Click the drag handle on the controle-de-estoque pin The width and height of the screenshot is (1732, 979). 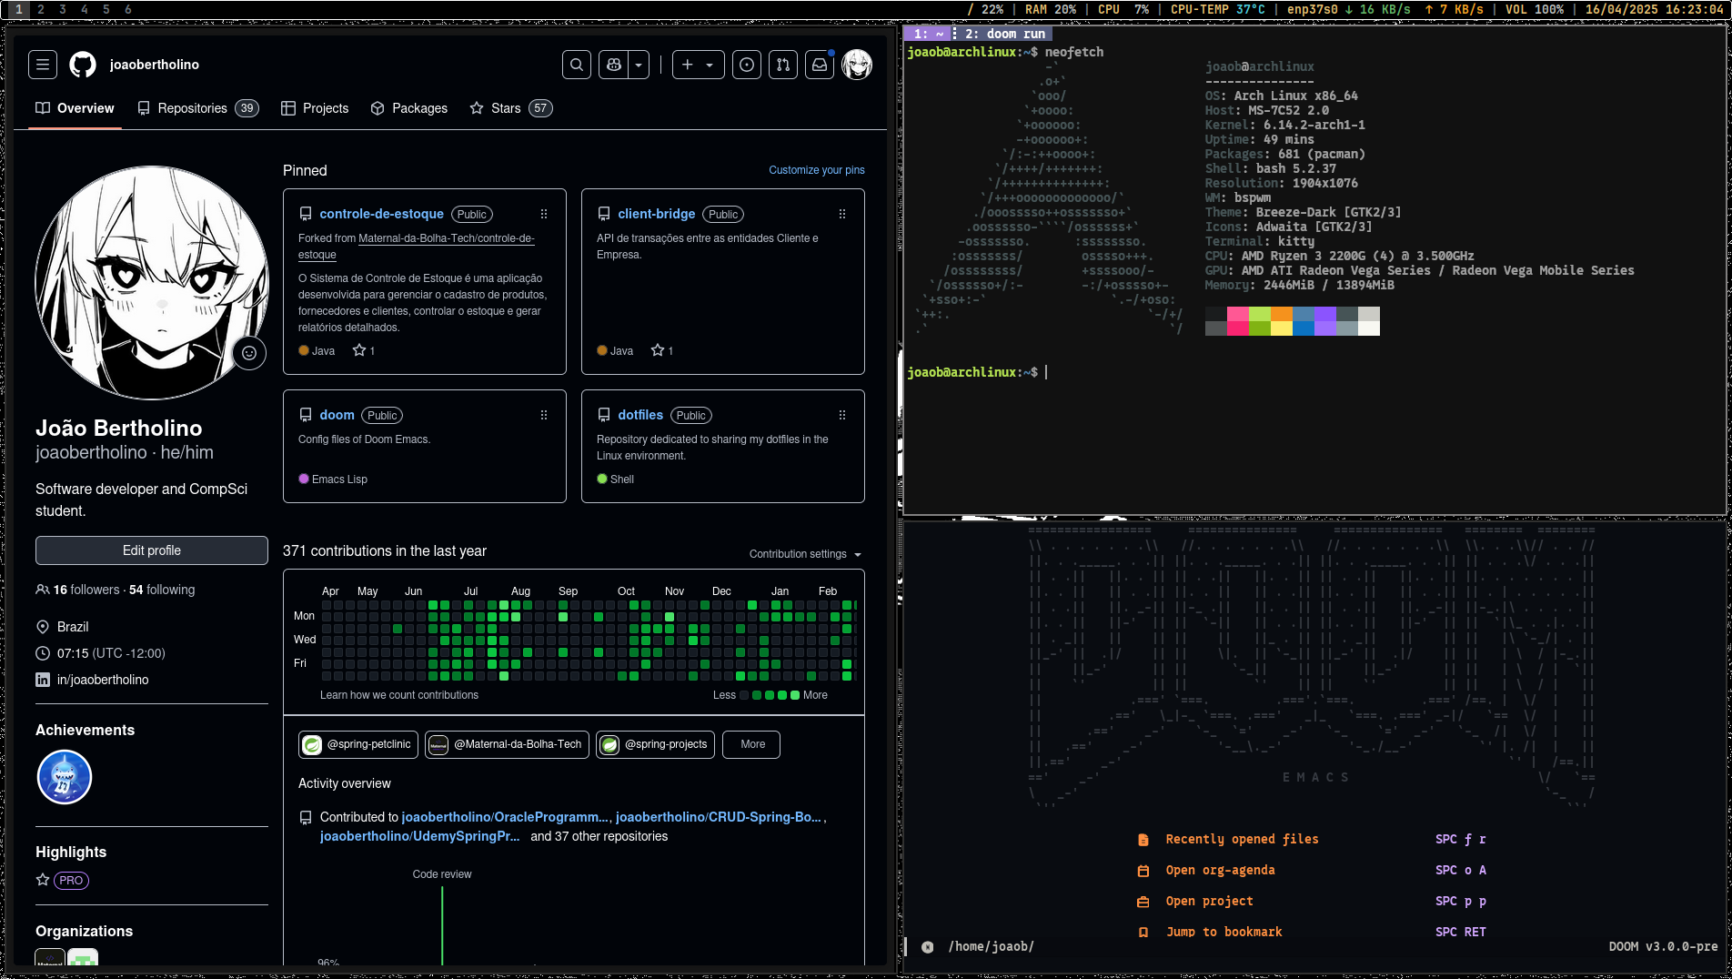click(x=544, y=214)
